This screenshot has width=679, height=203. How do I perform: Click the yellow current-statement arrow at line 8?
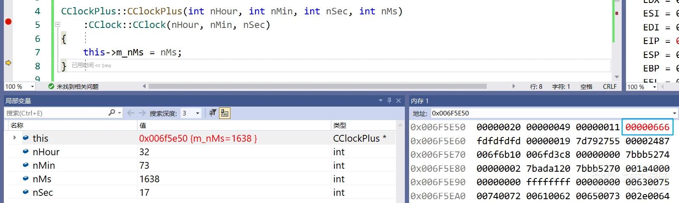pyautogui.click(x=8, y=63)
